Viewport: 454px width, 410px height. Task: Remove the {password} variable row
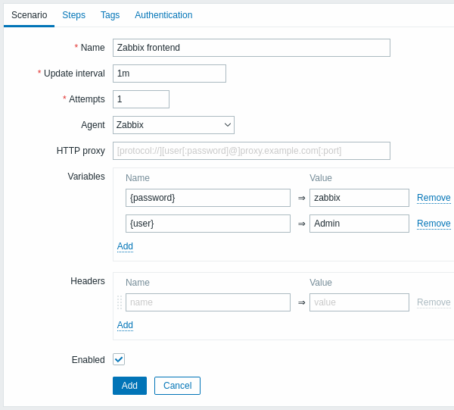[x=434, y=198]
